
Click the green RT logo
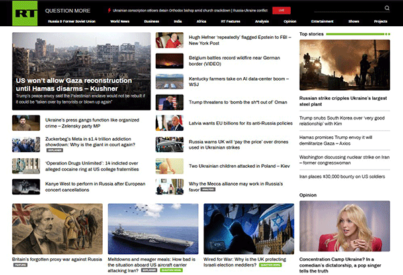(x=25, y=13)
